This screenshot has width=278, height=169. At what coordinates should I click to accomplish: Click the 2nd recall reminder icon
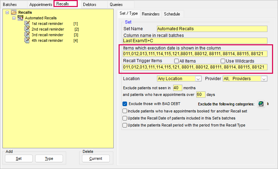[27, 29]
